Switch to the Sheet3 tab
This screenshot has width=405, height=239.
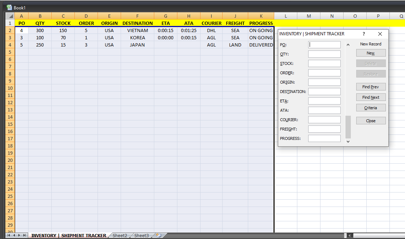141,235
